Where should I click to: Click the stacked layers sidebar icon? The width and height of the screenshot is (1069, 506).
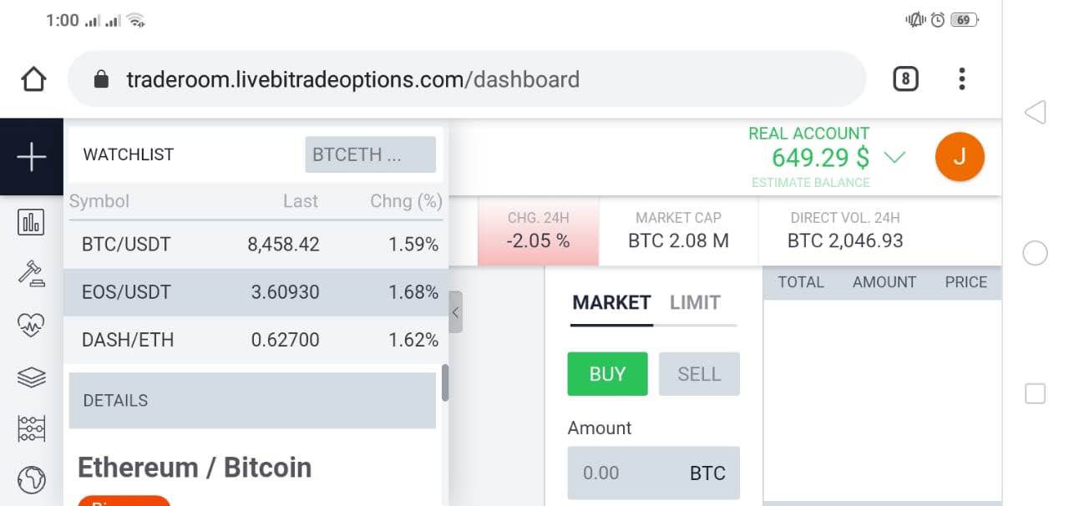pos(32,377)
